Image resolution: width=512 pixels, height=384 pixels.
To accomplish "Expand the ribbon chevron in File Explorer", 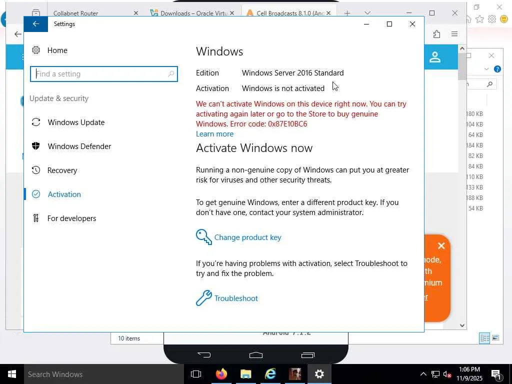I will click(x=486, y=69).
